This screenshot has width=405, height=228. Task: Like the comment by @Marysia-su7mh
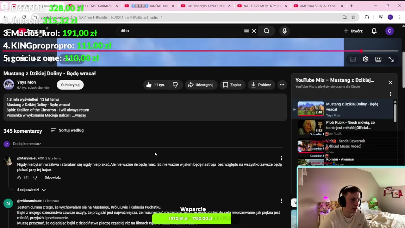click(19, 178)
